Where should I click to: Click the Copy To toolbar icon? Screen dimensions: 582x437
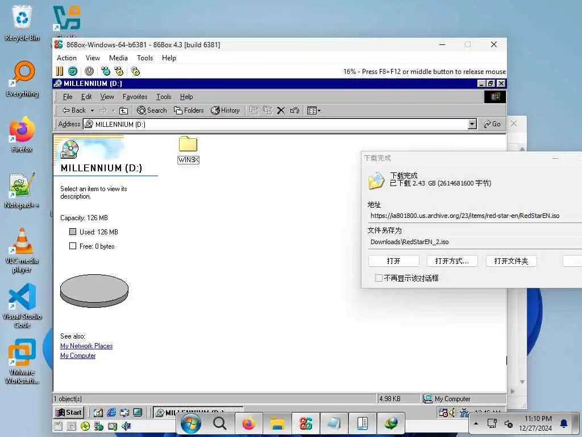pyautogui.click(x=268, y=110)
